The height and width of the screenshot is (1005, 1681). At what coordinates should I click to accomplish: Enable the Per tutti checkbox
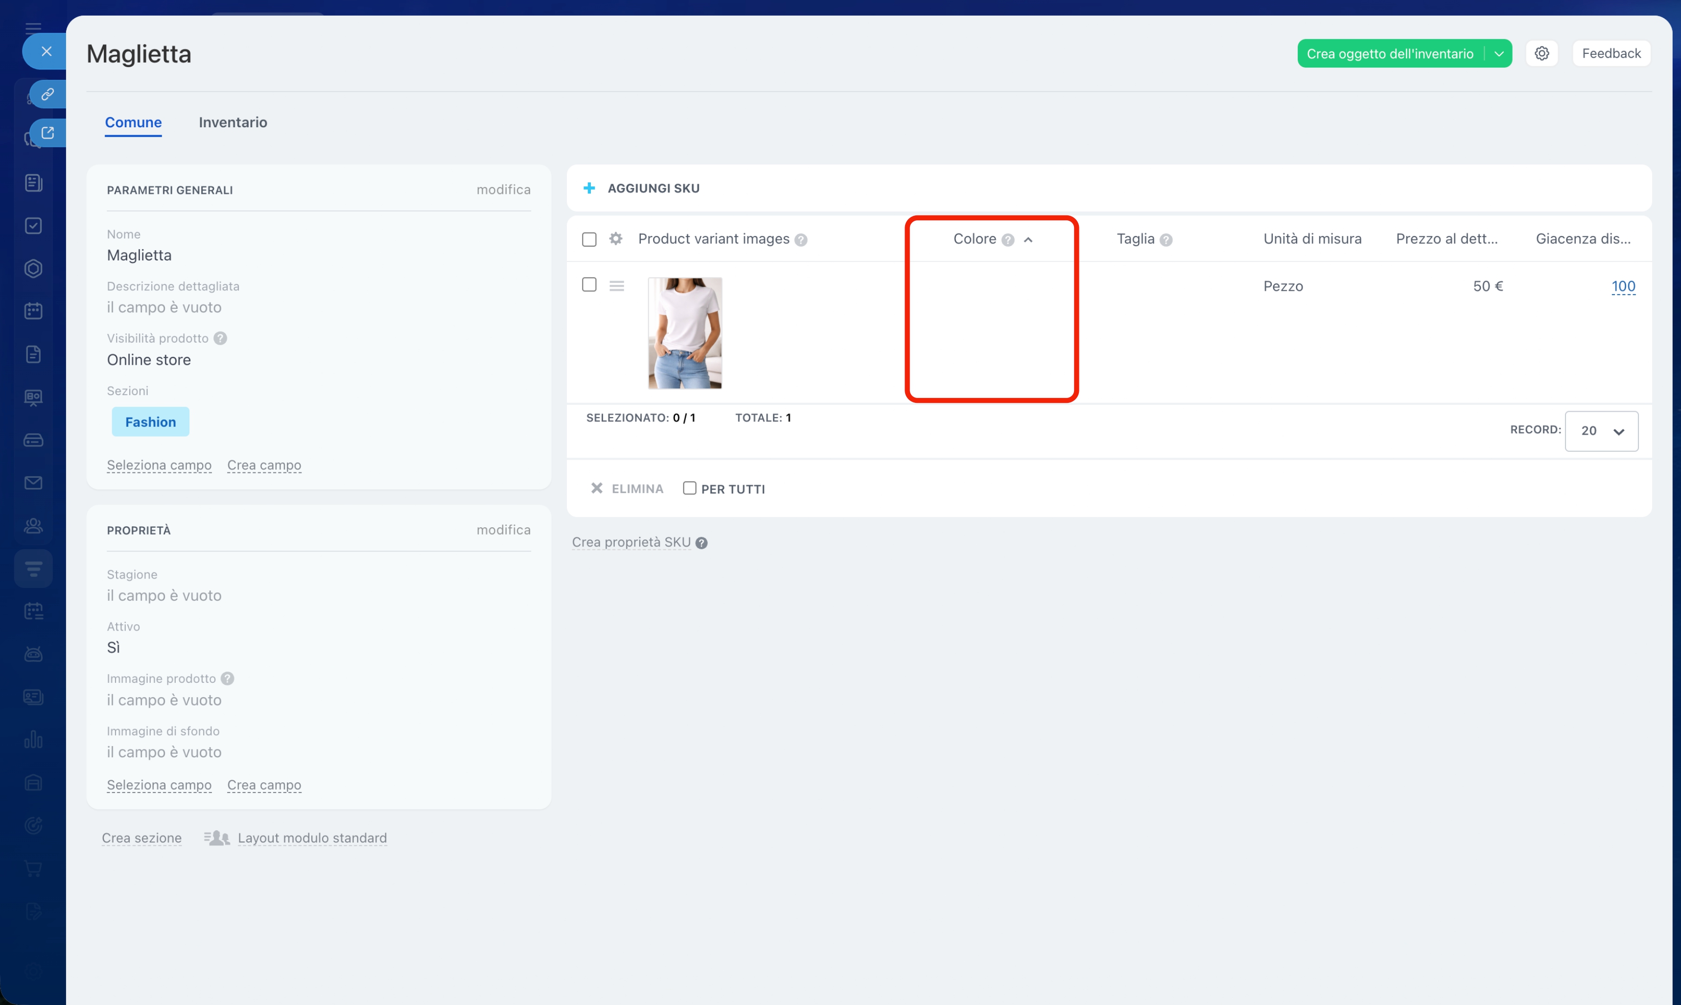[x=689, y=488]
